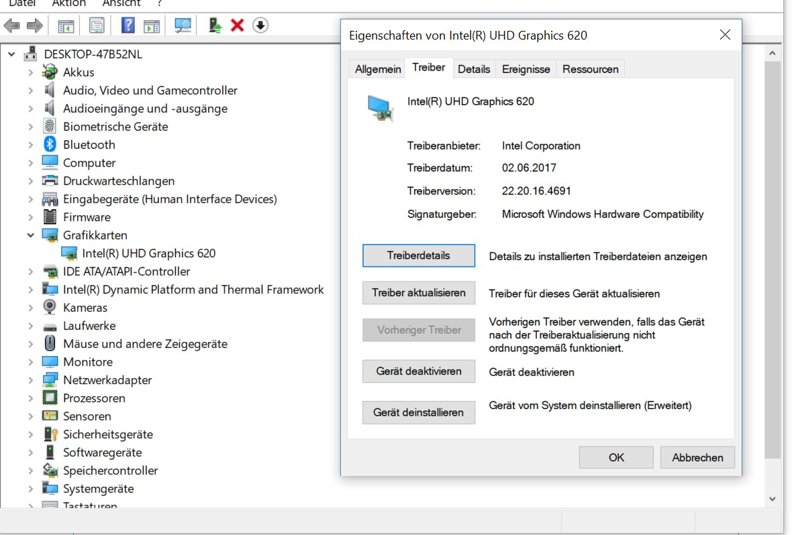Select the Sicherheitsgeräte key icon

click(50, 434)
